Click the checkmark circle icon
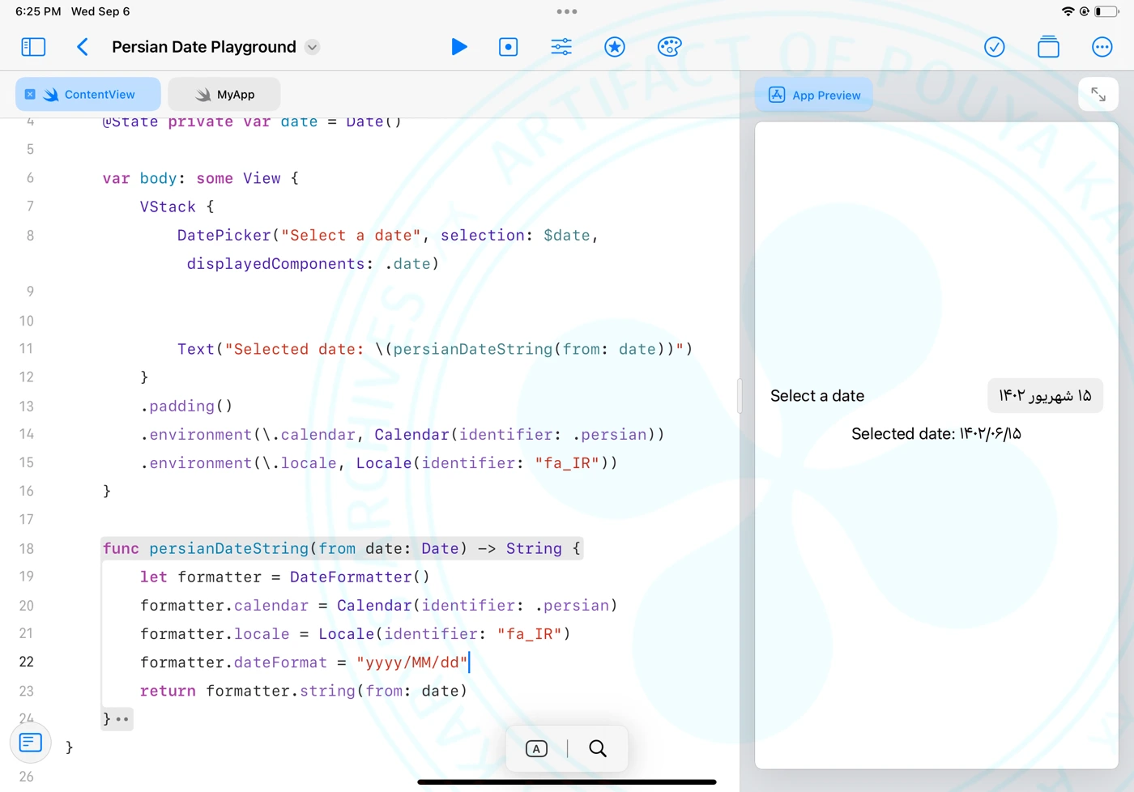 click(994, 47)
